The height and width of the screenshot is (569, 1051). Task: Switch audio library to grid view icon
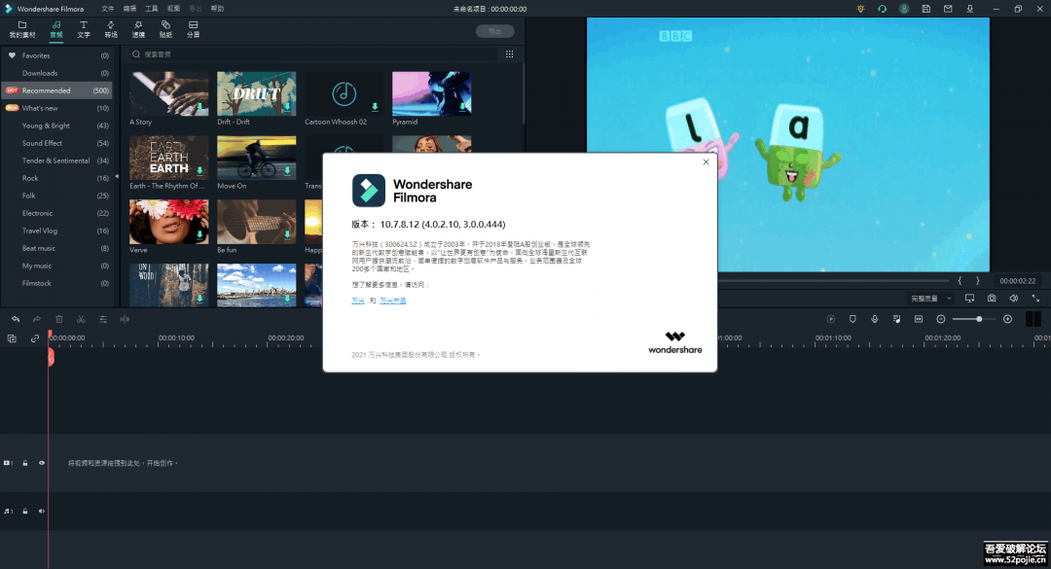[509, 54]
